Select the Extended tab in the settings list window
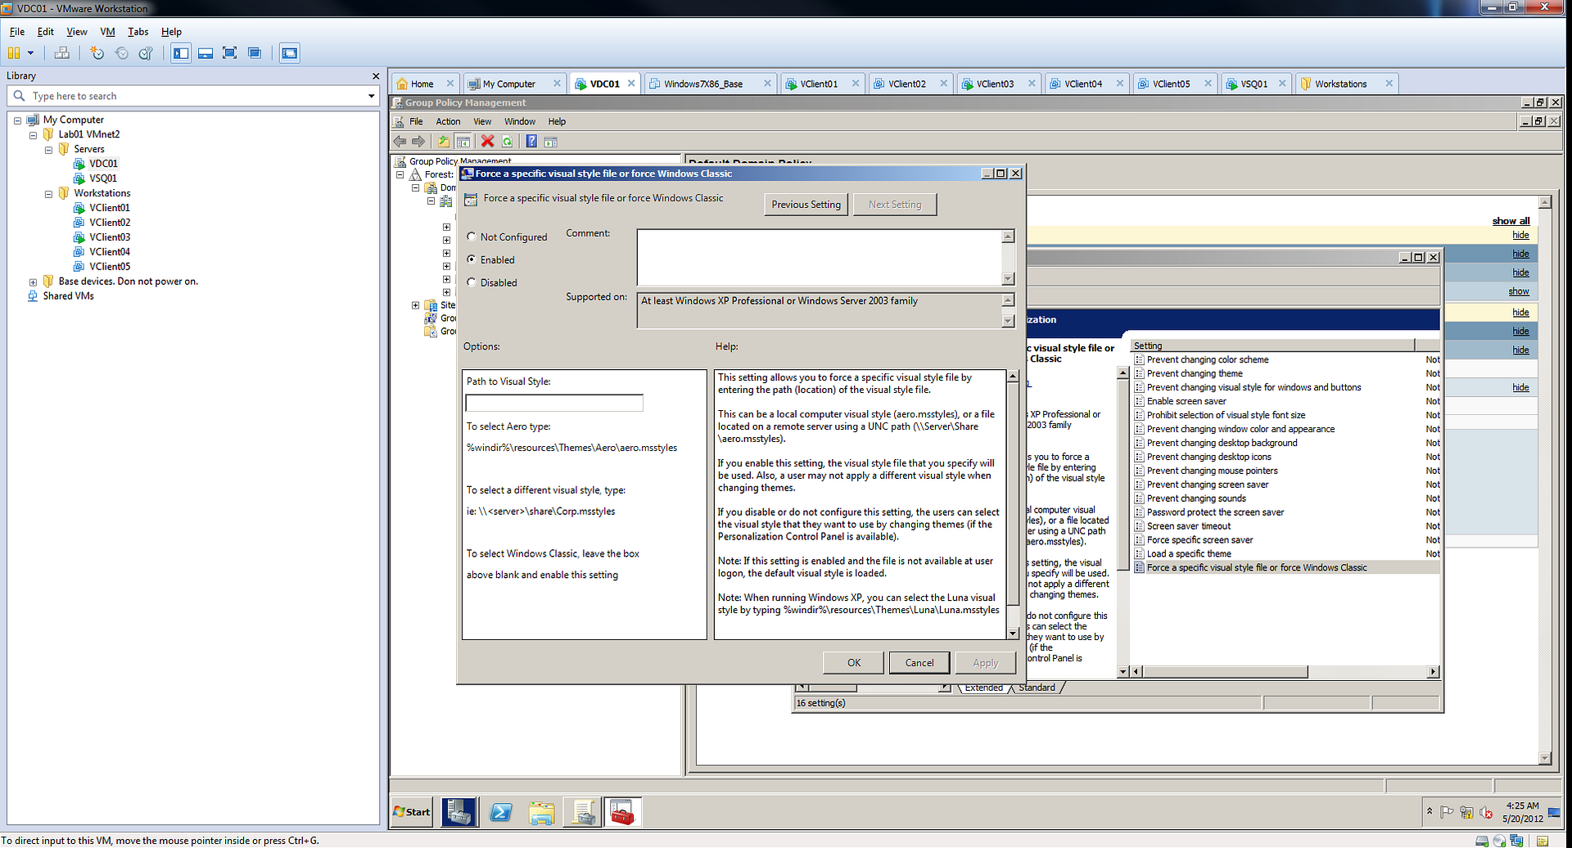Image resolution: width=1572 pixels, height=848 pixels. pyautogui.click(x=983, y=688)
